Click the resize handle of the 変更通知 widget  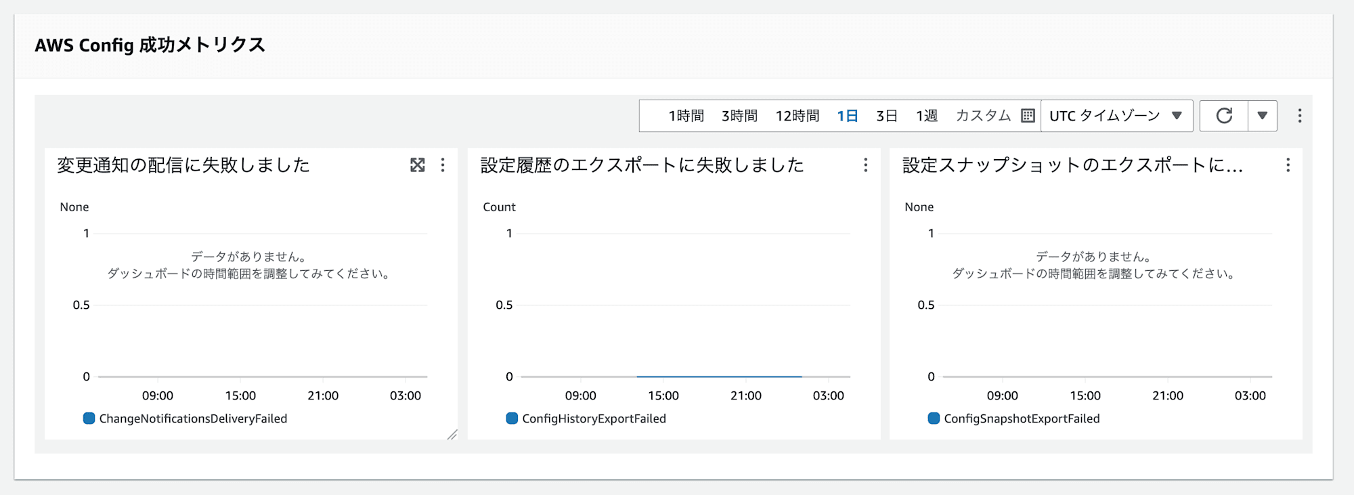[452, 435]
